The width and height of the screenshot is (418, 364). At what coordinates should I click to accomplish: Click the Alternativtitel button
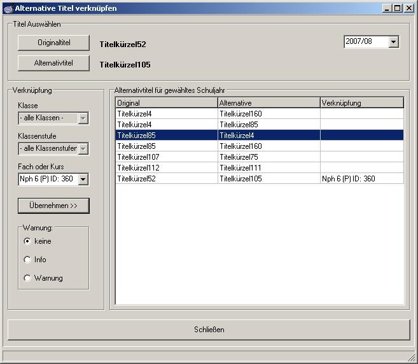53,64
